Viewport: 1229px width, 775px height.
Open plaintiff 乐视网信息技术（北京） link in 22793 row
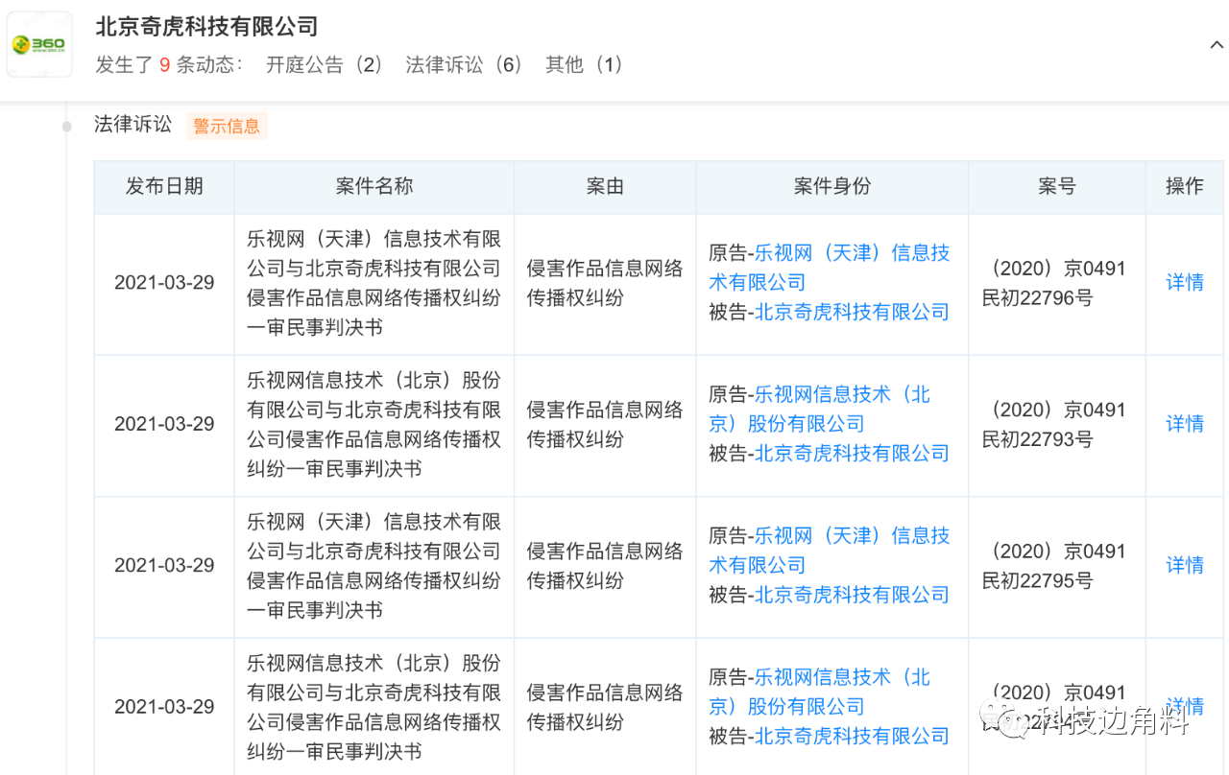(820, 409)
